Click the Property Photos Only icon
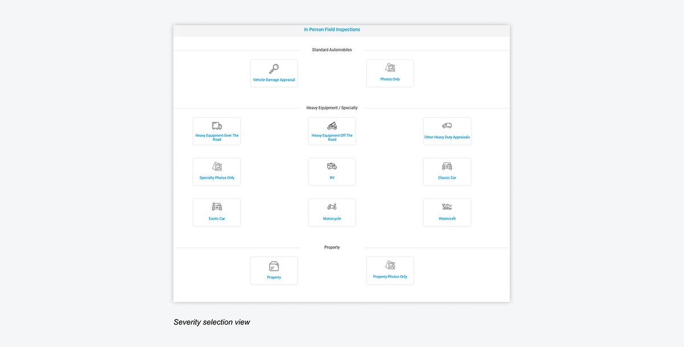Viewport: 684px width, 347px height. point(390,266)
